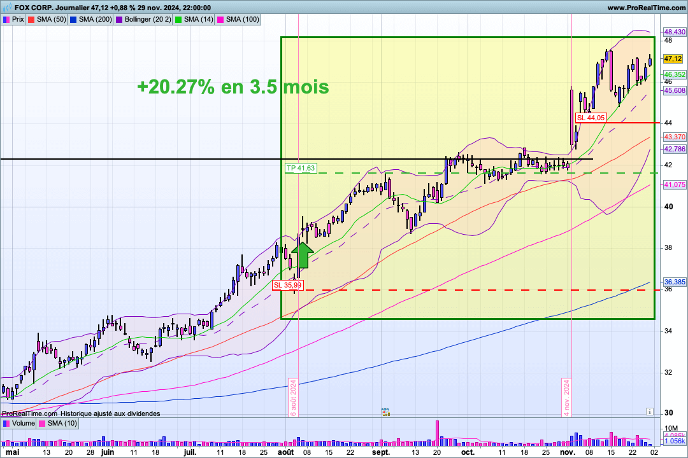
Task: Click the 'sept.' label on date axis
Action: pos(381,452)
